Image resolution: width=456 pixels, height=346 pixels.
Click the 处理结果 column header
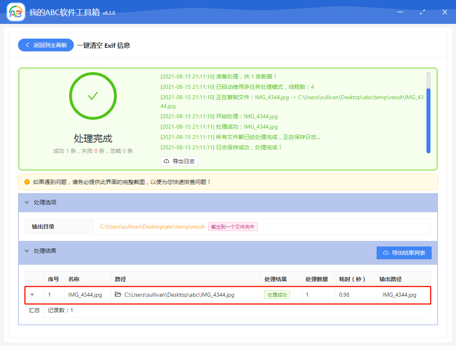click(275, 279)
